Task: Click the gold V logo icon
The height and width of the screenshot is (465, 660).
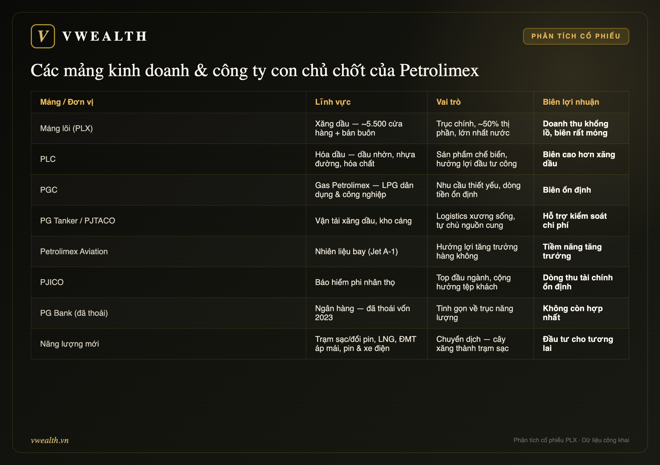Action: [x=43, y=36]
